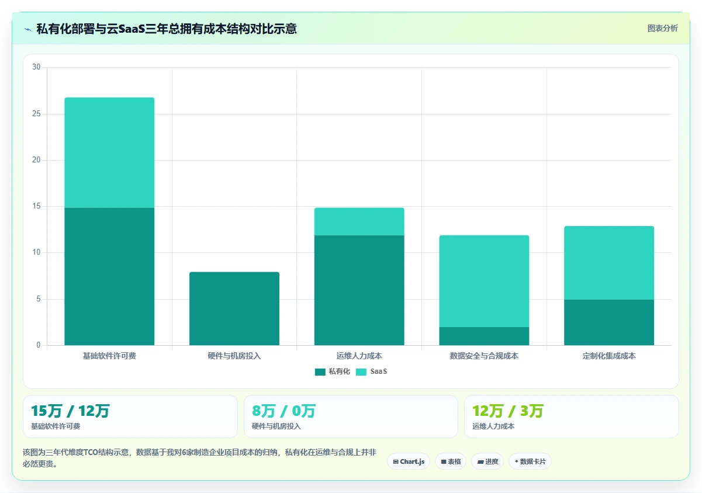The height and width of the screenshot is (493, 702).
Task: Open the 8万 / 0万 data card
Action: 351,416
